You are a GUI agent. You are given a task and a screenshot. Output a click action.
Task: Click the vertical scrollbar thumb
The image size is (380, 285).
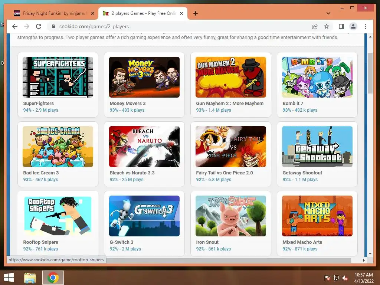(370, 73)
